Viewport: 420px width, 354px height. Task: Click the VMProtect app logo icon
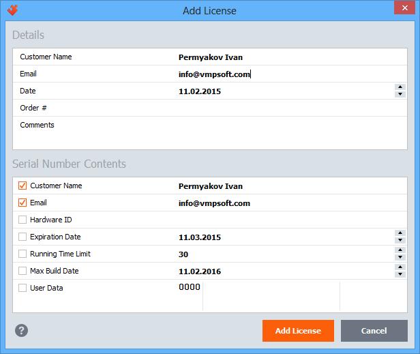point(12,10)
